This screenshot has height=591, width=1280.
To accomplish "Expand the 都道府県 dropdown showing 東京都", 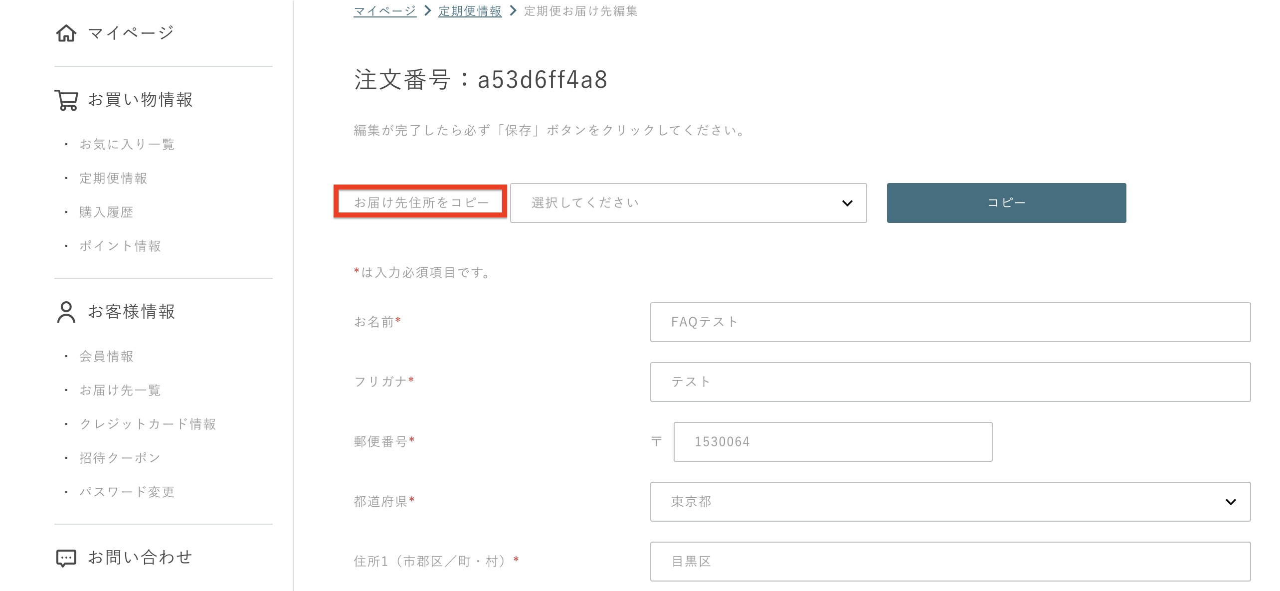I will click(x=949, y=501).
